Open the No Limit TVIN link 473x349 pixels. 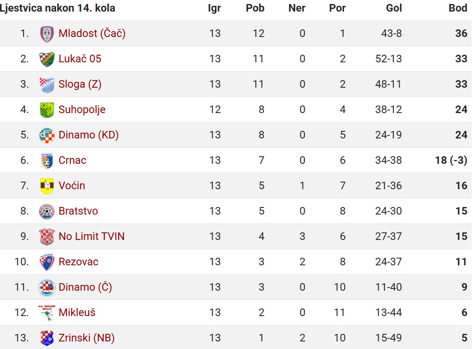(x=92, y=236)
